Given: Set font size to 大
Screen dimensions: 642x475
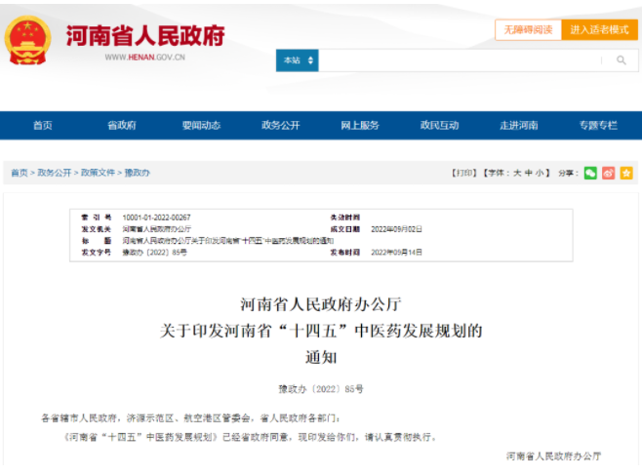Looking at the screenshot, I should click(517, 173).
